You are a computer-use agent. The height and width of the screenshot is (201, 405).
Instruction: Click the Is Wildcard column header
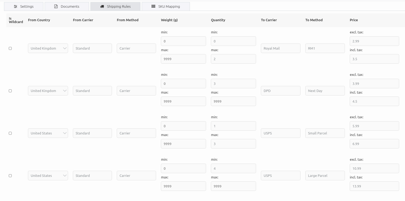tap(16, 20)
